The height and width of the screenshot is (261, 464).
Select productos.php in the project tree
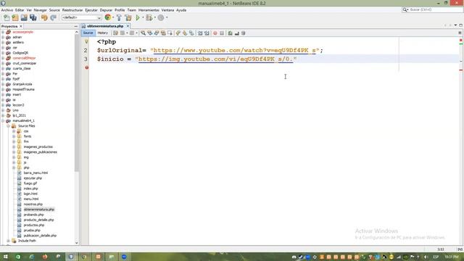[34, 225]
